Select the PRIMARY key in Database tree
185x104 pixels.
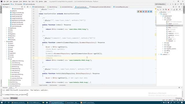171,41
